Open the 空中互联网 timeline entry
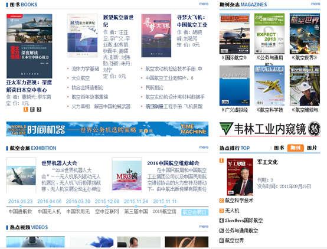This screenshot has width=327, height=249. pyautogui.click(x=107, y=211)
